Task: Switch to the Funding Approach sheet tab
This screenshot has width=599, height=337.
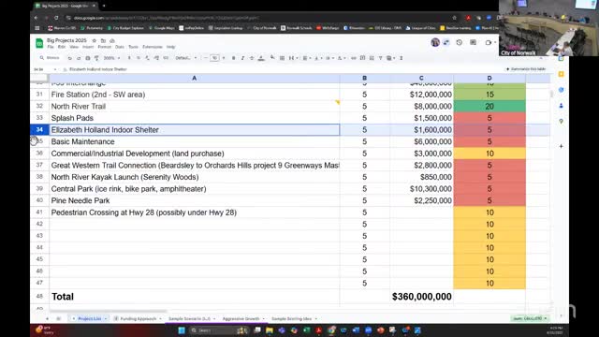Action: coord(139,318)
